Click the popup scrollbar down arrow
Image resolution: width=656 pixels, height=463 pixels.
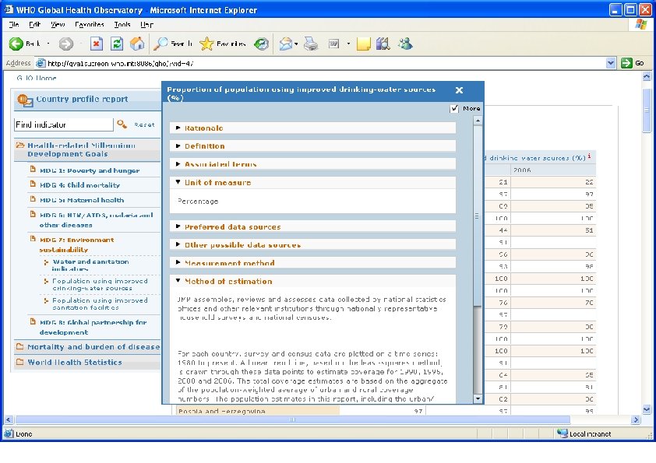click(478, 398)
